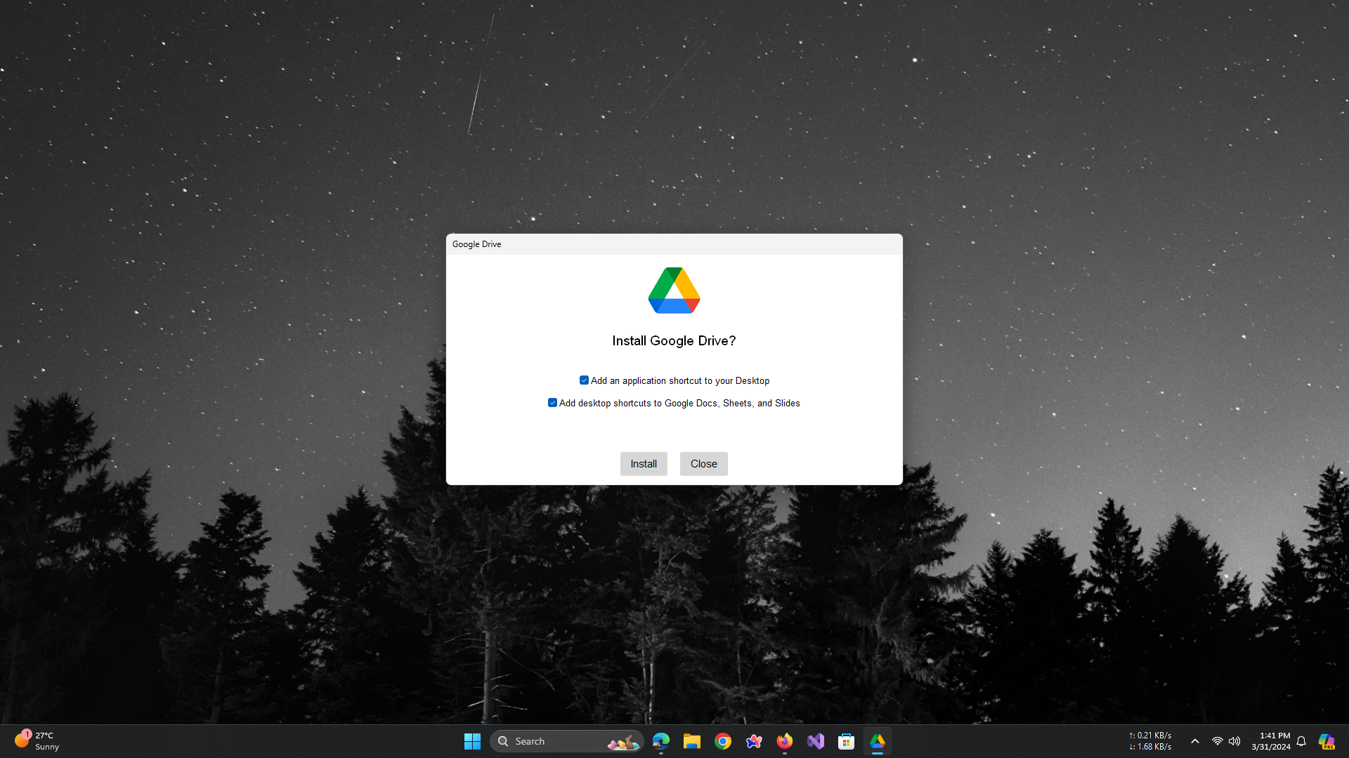The height and width of the screenshot is (758, 1349).
Task: Open the Windows Start menu
Action: click(472, 741)
